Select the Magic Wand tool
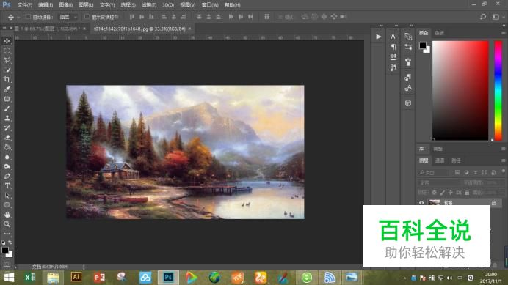This screenshot has width=508, height=285. click(7, 70)
